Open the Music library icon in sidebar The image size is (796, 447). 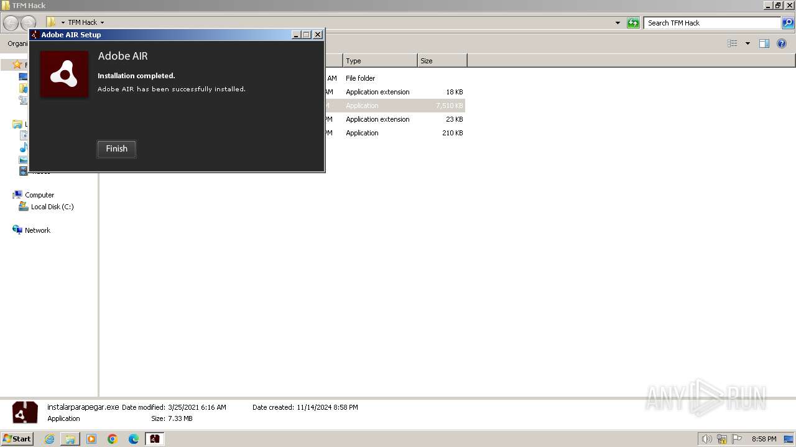click(x=24, y=148)
